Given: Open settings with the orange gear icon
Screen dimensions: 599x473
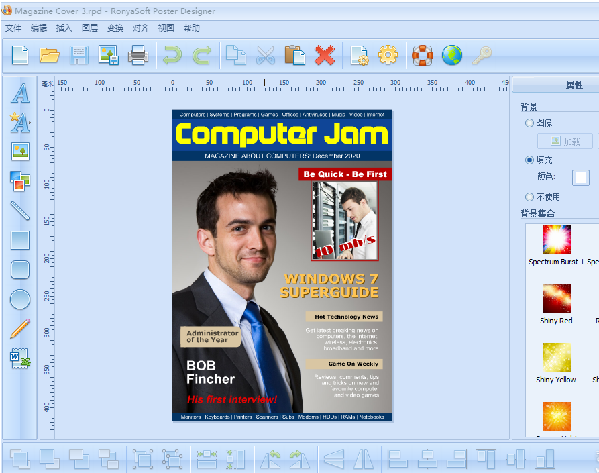Looking at the screenshot, I should (x=388, y=56).
